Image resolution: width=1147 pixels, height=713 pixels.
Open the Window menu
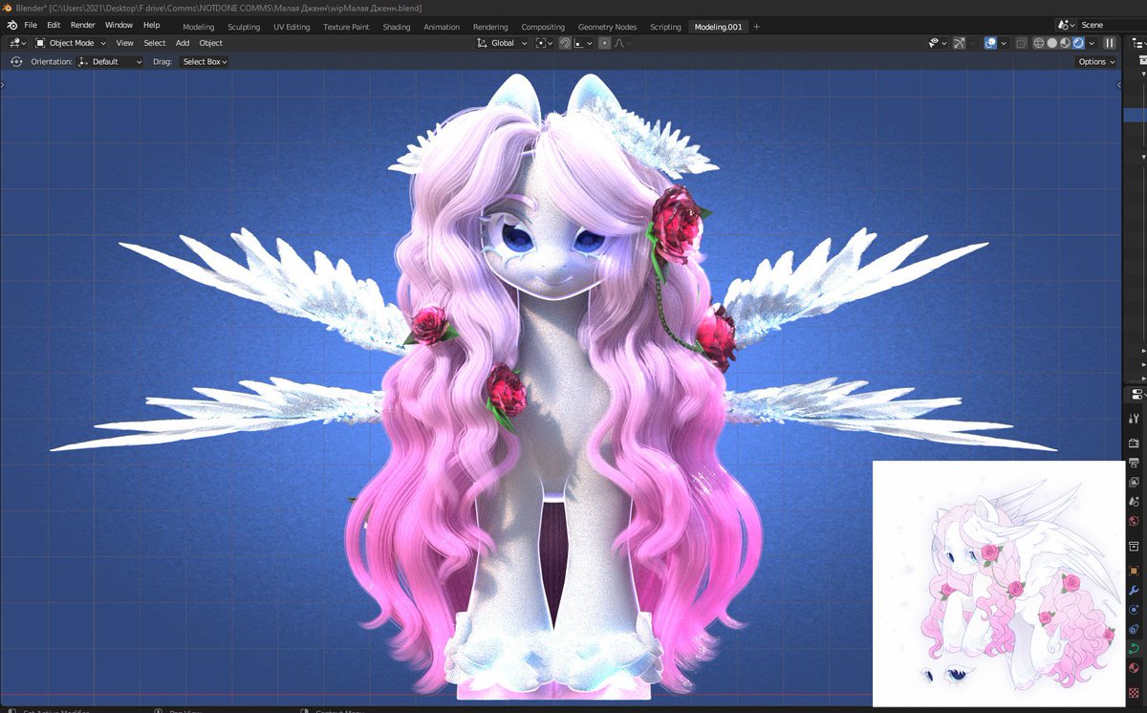[119, 25]
